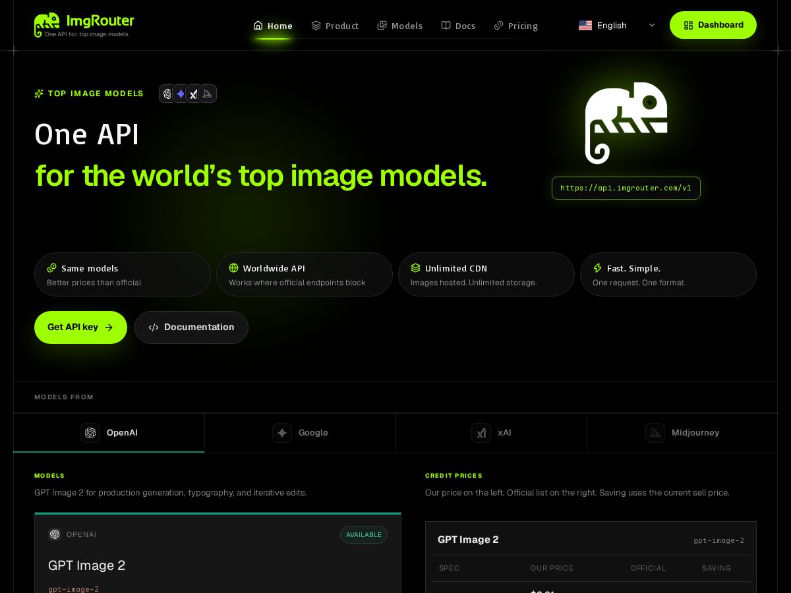Image resolution: width=791 pixels, height=593 pixels.
Task: Switch to the xAI provider tab
Action: (x=491, y=433)
